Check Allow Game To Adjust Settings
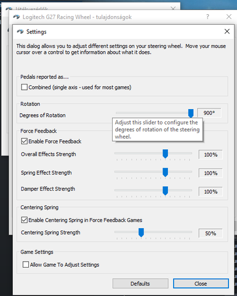The width and height of the screenshot is (237, 296). pyautogui.click(x=26, y=265)
